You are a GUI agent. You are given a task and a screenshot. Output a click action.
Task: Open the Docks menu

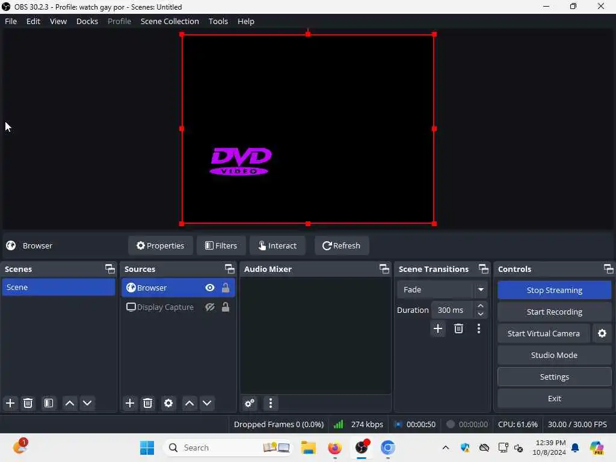(x=87, y=21)
